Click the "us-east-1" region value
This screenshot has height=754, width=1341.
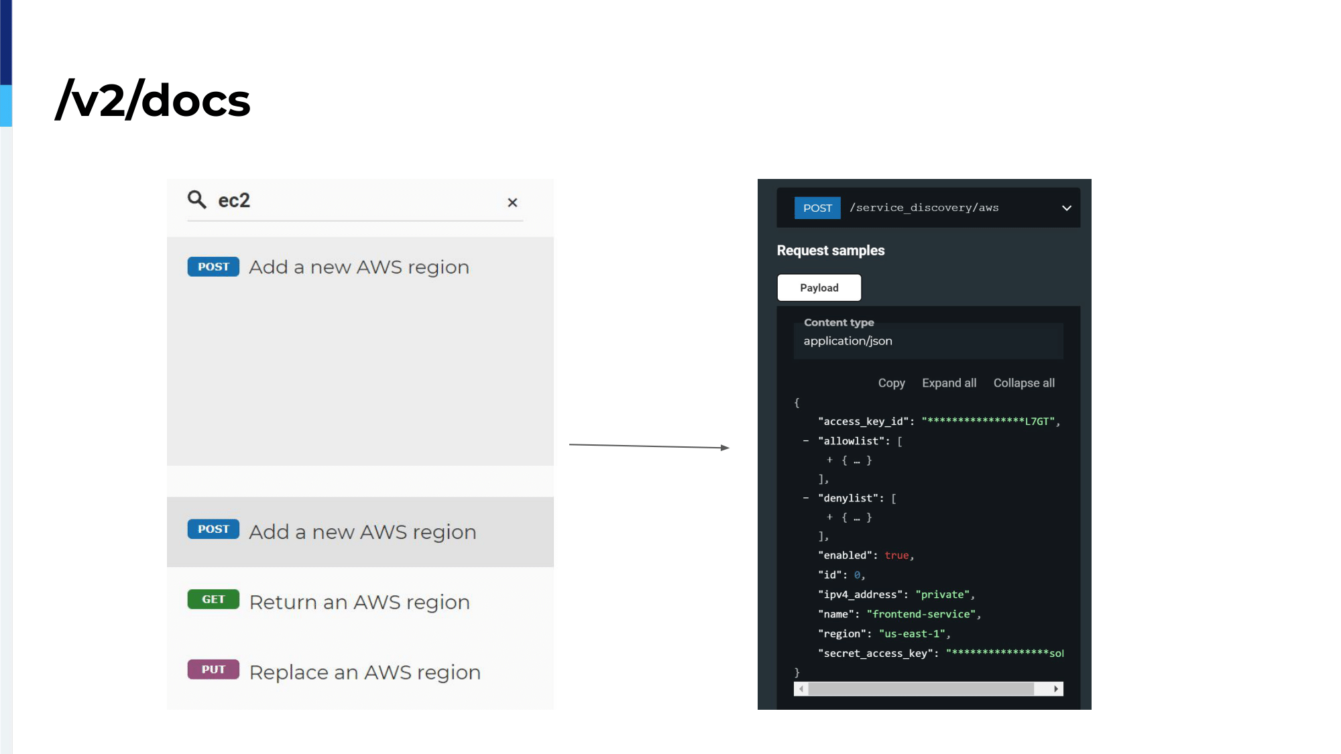[x=912, y=633]
